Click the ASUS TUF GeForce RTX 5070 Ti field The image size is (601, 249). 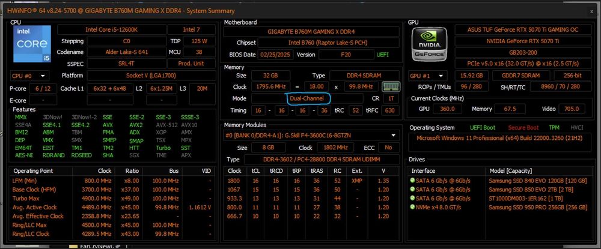tap(522, 30)
